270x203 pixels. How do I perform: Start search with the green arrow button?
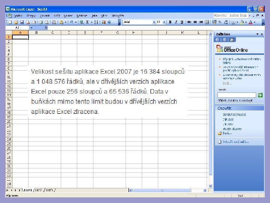260,95
